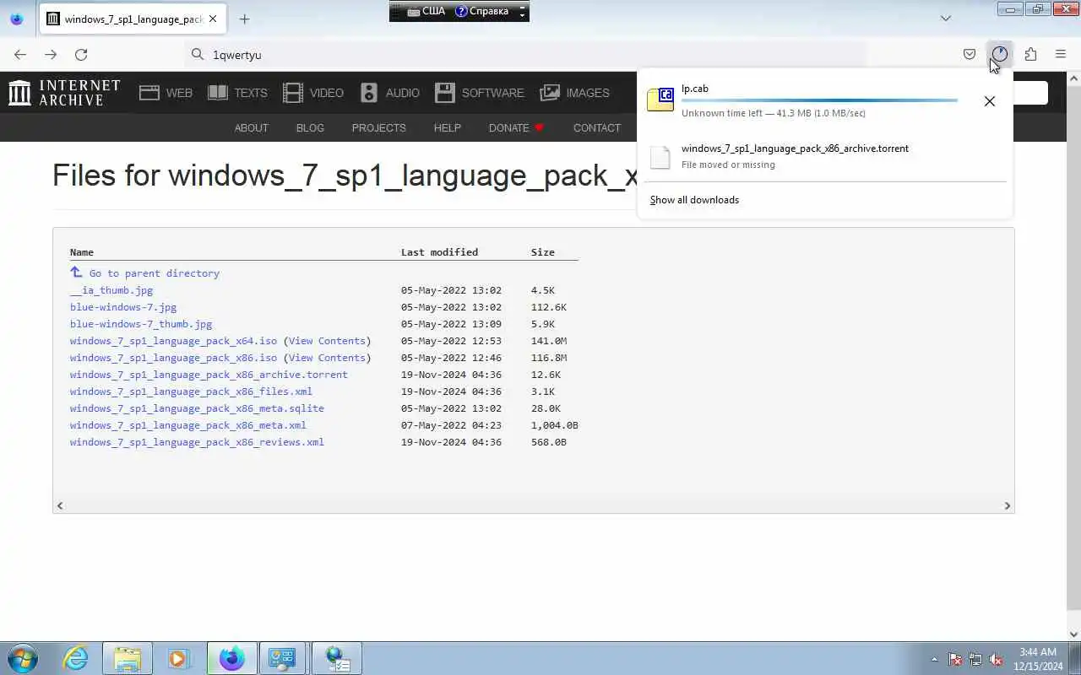Open the Windows Start menu
Screen dimensions: 1081x675
tap(22, 658)
